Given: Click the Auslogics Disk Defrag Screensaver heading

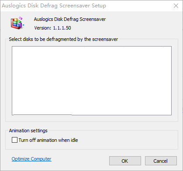Looking at the screenshot, I should click(70, 19).
